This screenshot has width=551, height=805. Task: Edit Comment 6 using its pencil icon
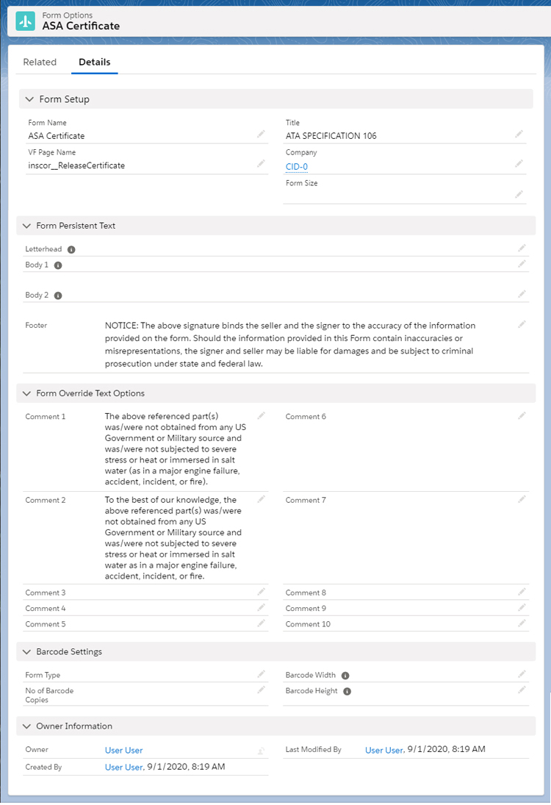click(522, 414)
